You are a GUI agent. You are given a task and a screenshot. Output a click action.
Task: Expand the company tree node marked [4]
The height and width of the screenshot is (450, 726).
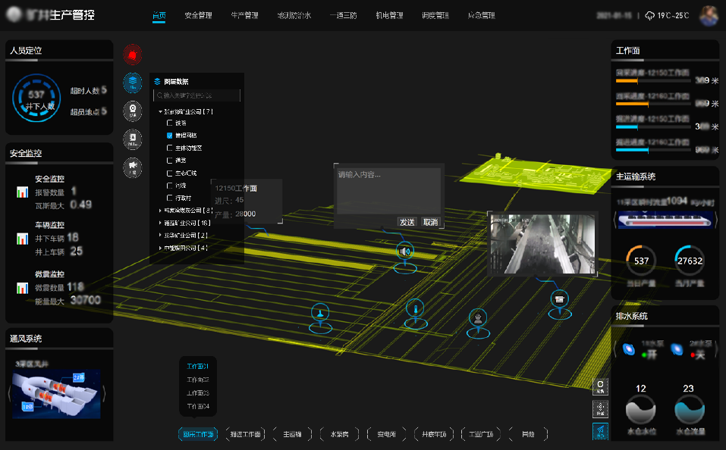point(160,248)
